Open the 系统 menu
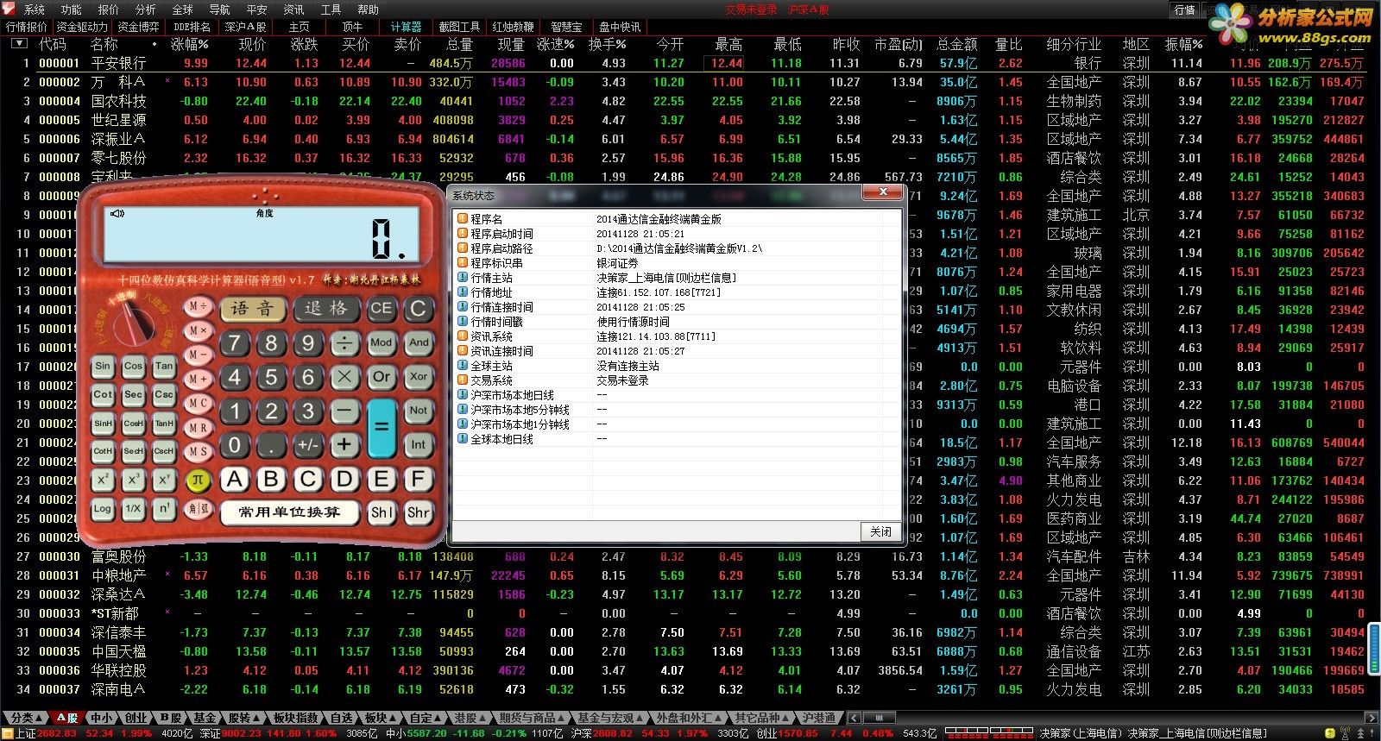 click(x=34, y=9)
